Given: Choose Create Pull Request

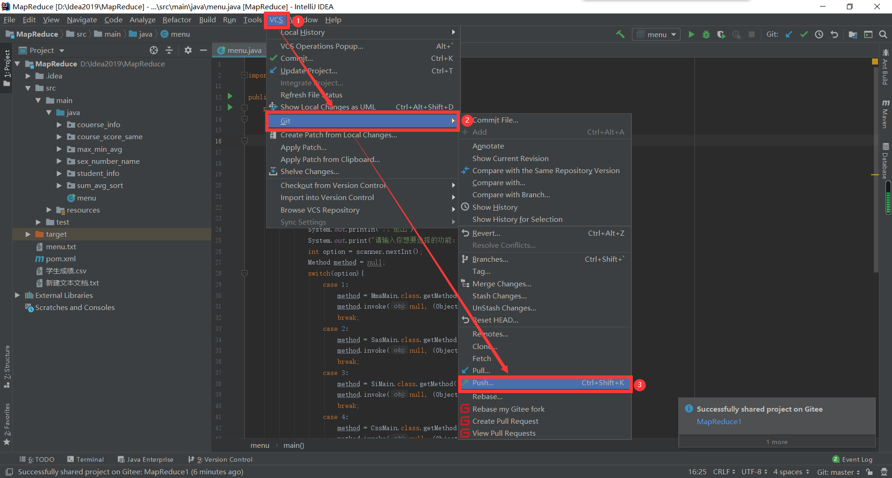Looking at the screenshot, I should point(545,421).
